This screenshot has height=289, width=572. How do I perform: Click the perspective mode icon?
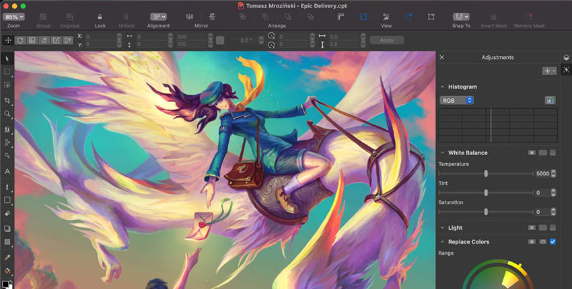coord(68,40)
